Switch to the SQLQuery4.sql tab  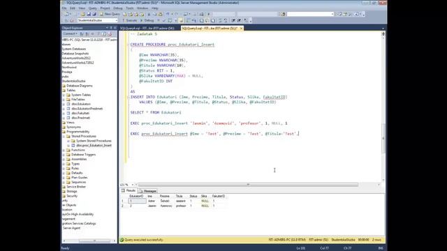pyautogui.click(x=147, y=28)
